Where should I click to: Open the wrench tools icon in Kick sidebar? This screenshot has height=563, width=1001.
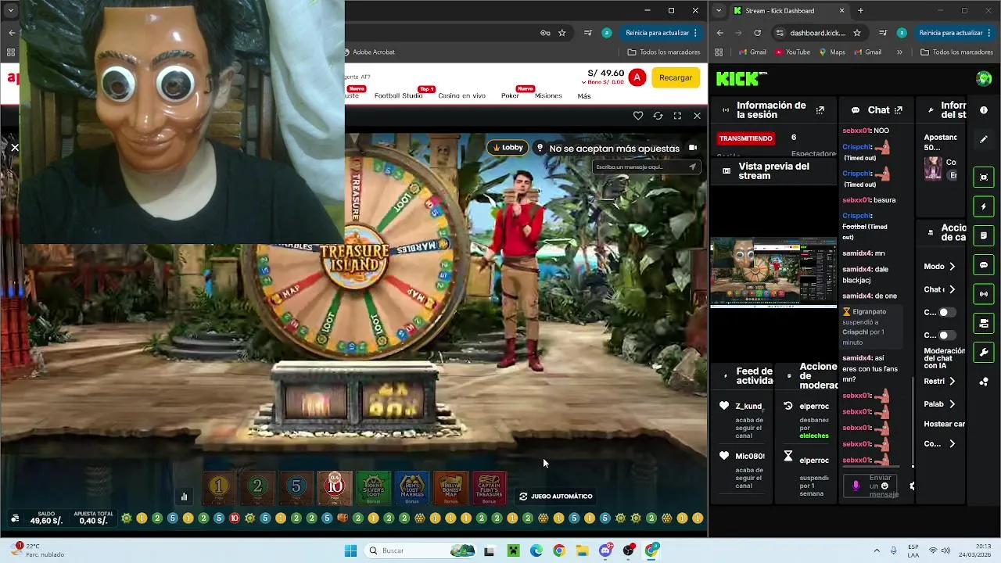click(x=984, y=353)
